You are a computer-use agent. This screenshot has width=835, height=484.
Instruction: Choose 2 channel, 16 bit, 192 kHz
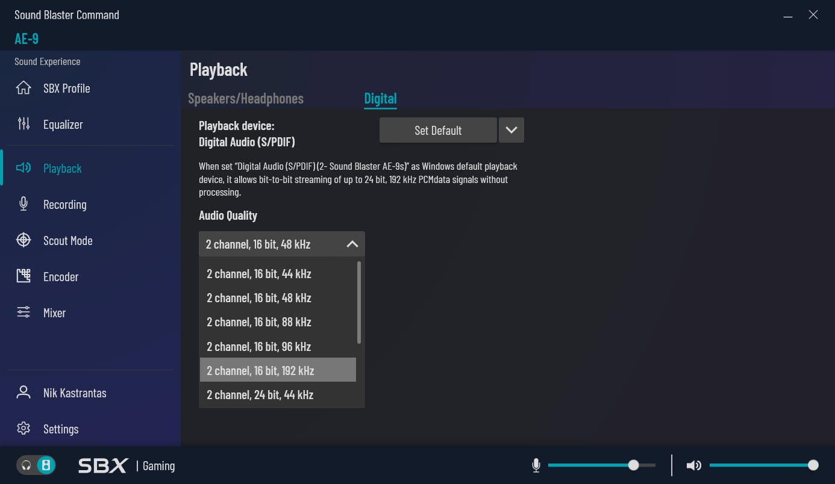(x=278, y=370)
